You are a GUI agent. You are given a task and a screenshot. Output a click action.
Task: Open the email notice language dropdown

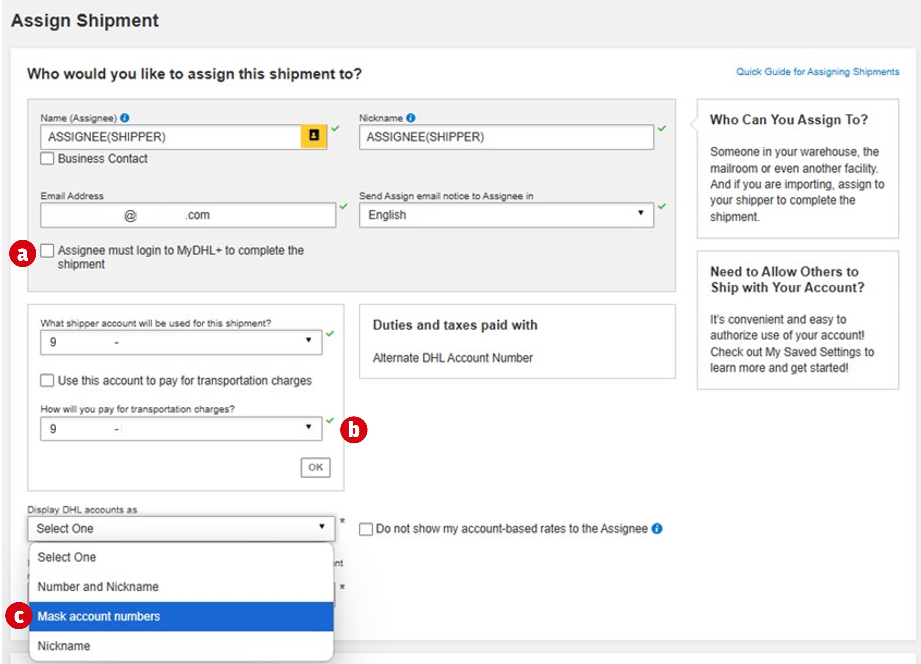point(506,215)
